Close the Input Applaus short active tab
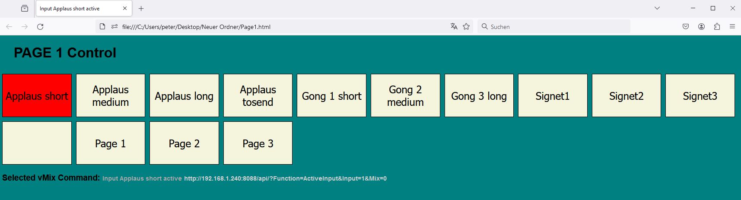Screen dimensions: 741x200 [x=125, y=9]
